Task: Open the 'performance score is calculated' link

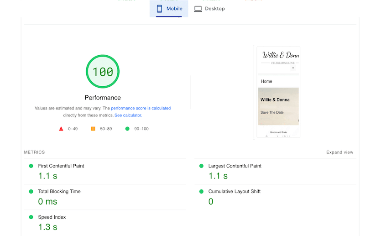Action: click(141, 108)
